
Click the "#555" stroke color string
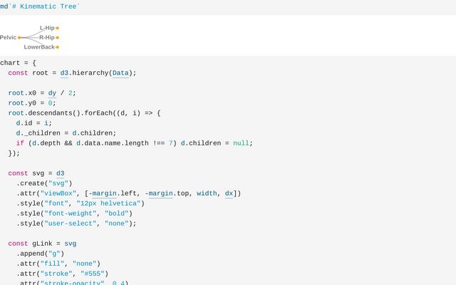pos(93,273)
